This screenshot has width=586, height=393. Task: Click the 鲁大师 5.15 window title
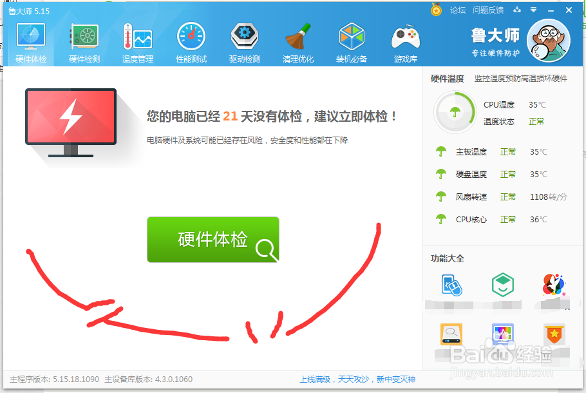pyautogui.click(x=29, y=11)
